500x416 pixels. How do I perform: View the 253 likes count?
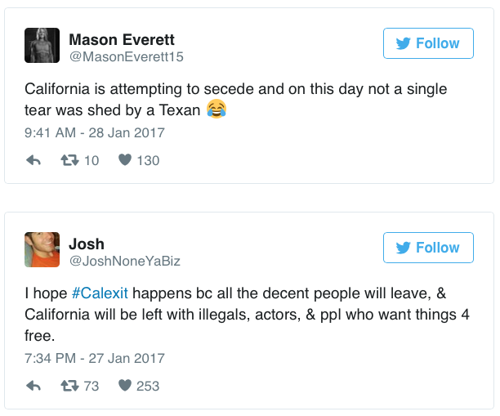coord(148,386)
